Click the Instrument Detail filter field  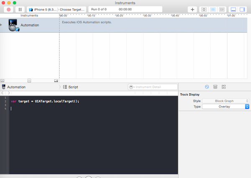click(153, 87)
